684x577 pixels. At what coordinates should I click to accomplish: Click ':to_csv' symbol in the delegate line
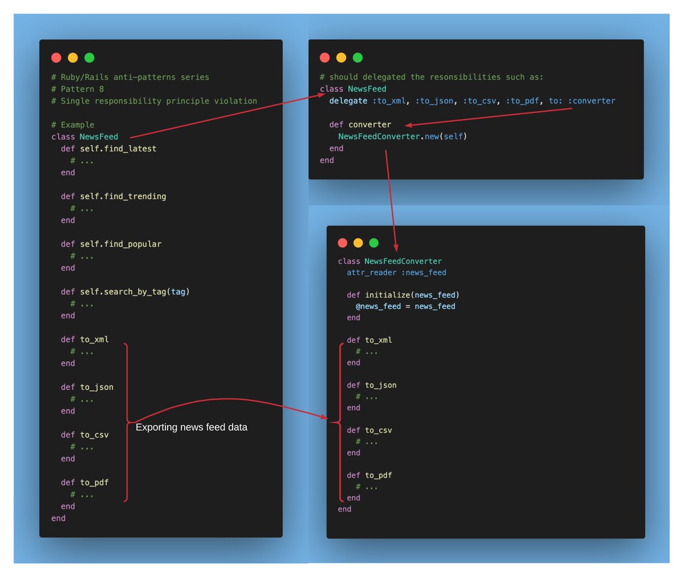tap(480, 101)
